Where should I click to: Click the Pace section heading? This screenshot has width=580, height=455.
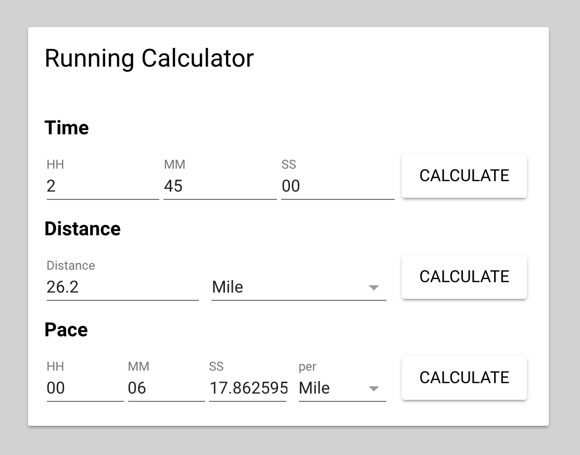66,330
